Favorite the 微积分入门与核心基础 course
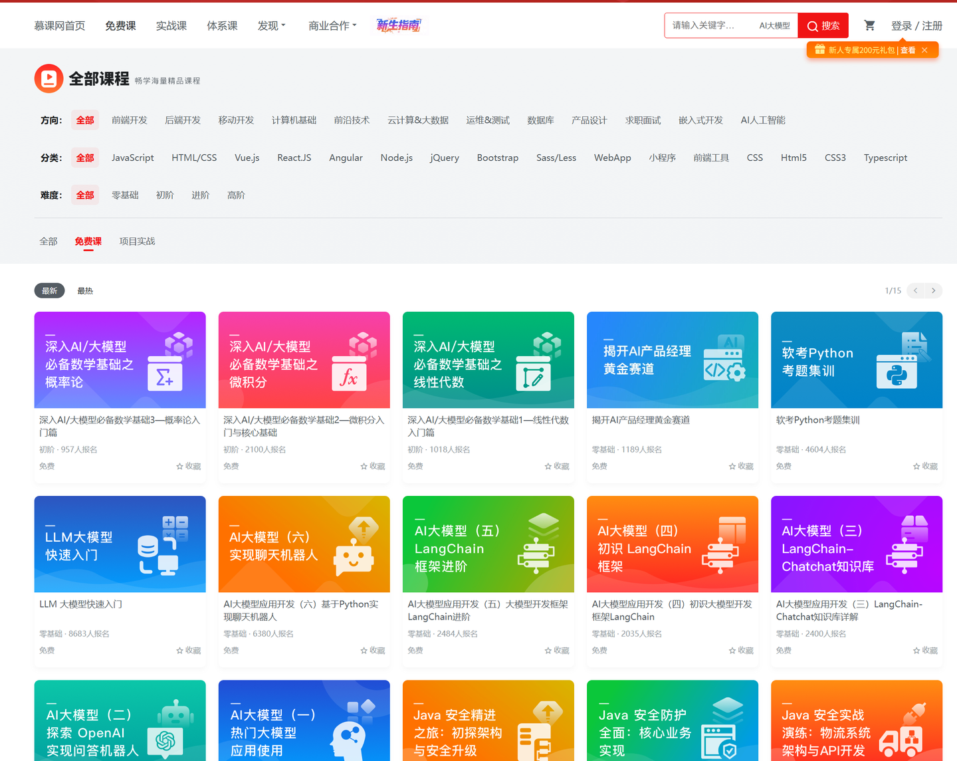 coord(373,466)
